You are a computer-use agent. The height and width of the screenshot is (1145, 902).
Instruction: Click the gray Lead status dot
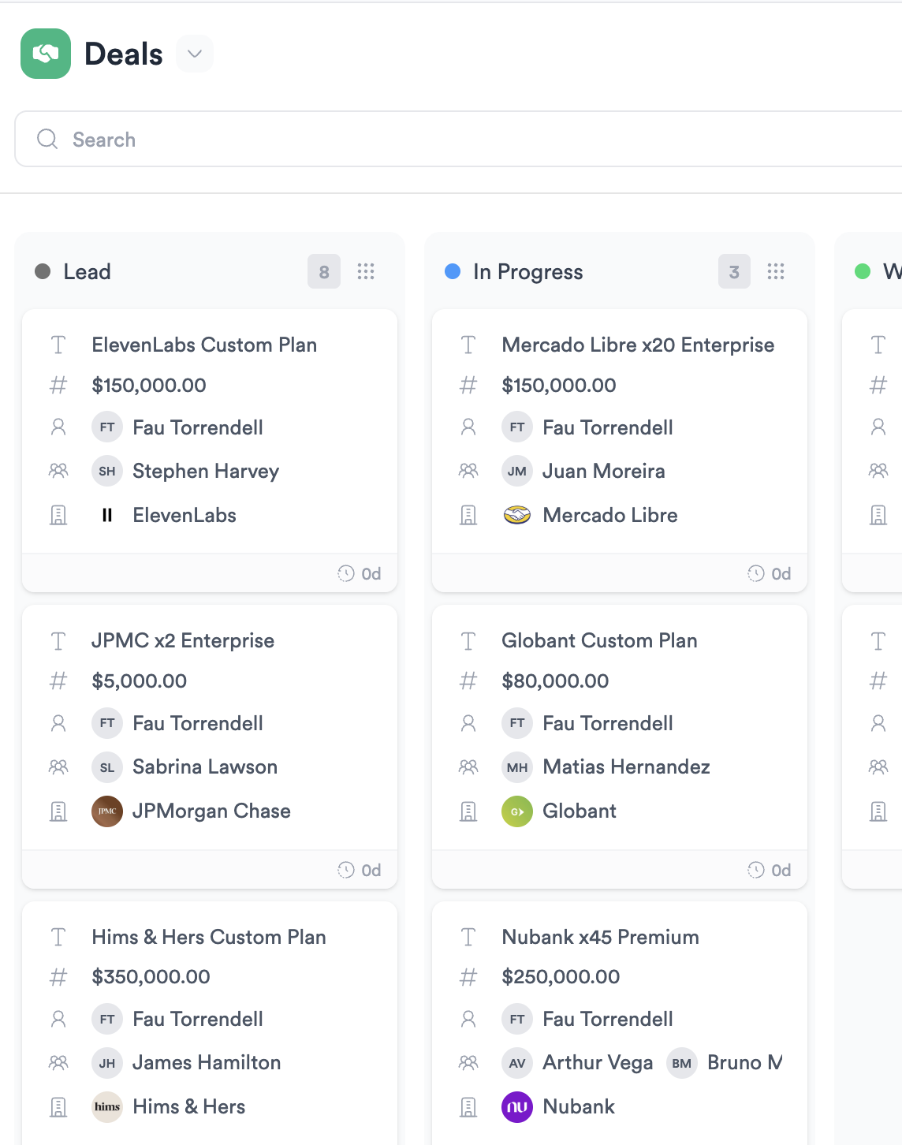click(43, 271)
